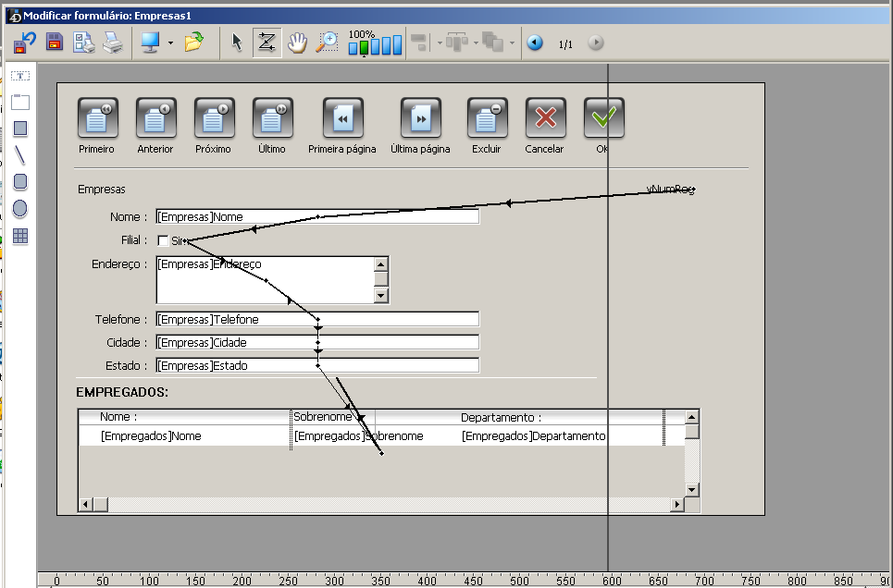The image size is (893, 588).
Task: Choose the oval shape tool
Action: (20, 209)
